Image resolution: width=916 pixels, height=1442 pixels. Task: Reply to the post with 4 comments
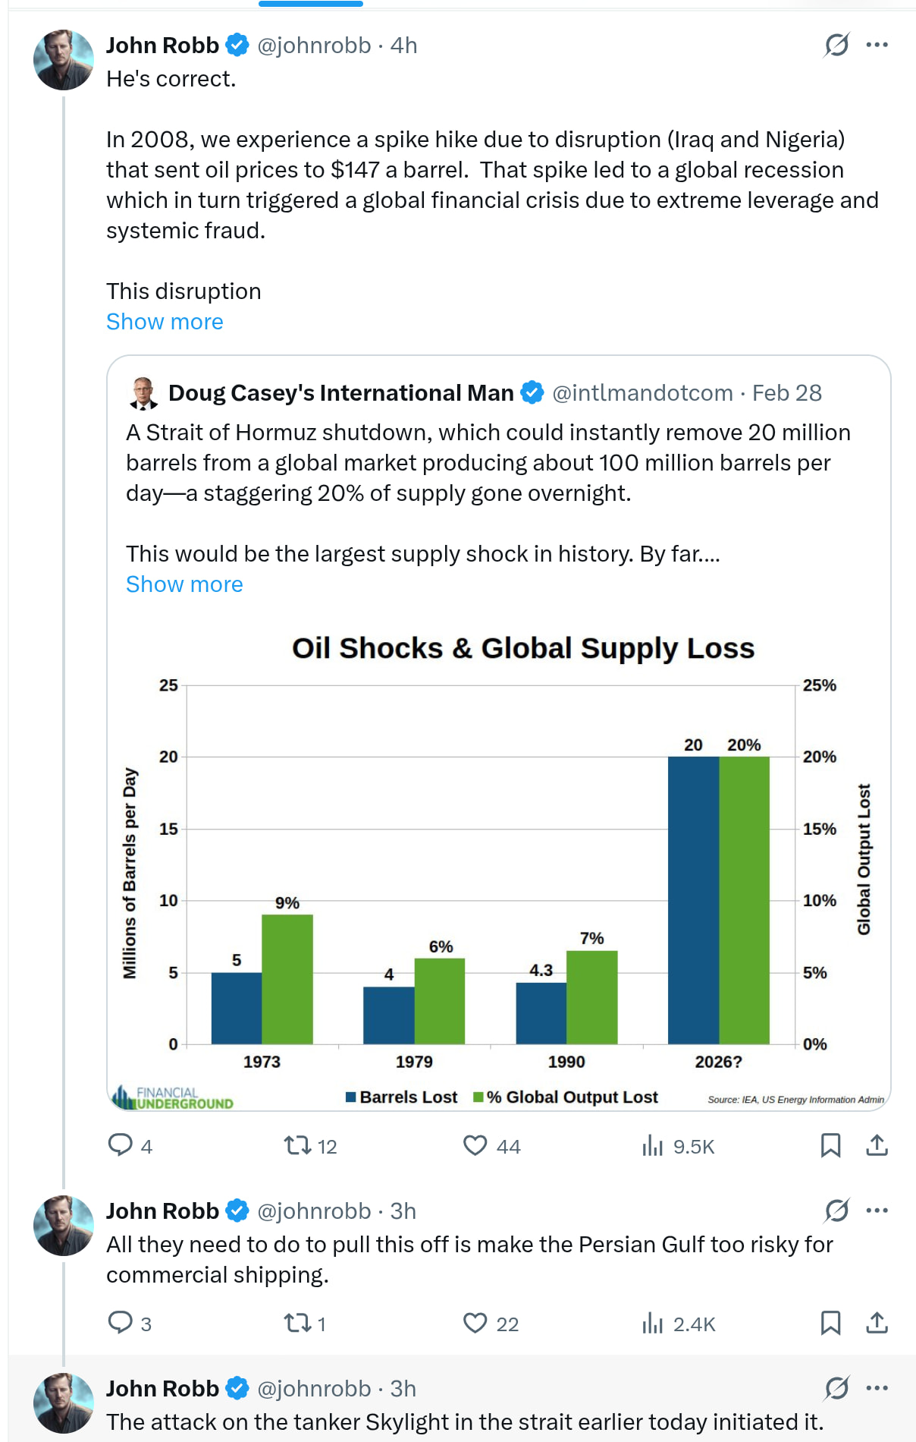point(121,1144)
